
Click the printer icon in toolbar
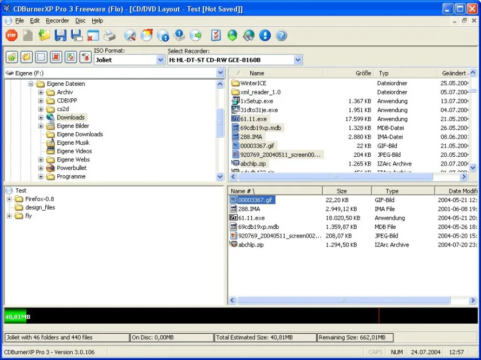coord(109,35)
